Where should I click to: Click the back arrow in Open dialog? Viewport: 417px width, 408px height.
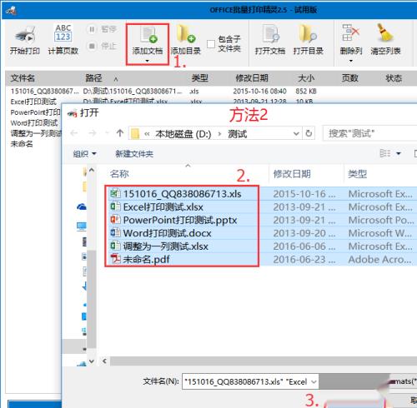(74, 133)
